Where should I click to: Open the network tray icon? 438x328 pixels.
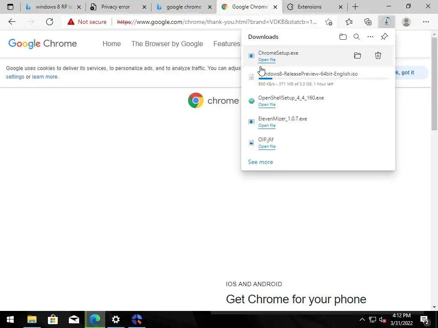(x=373, y=319)
